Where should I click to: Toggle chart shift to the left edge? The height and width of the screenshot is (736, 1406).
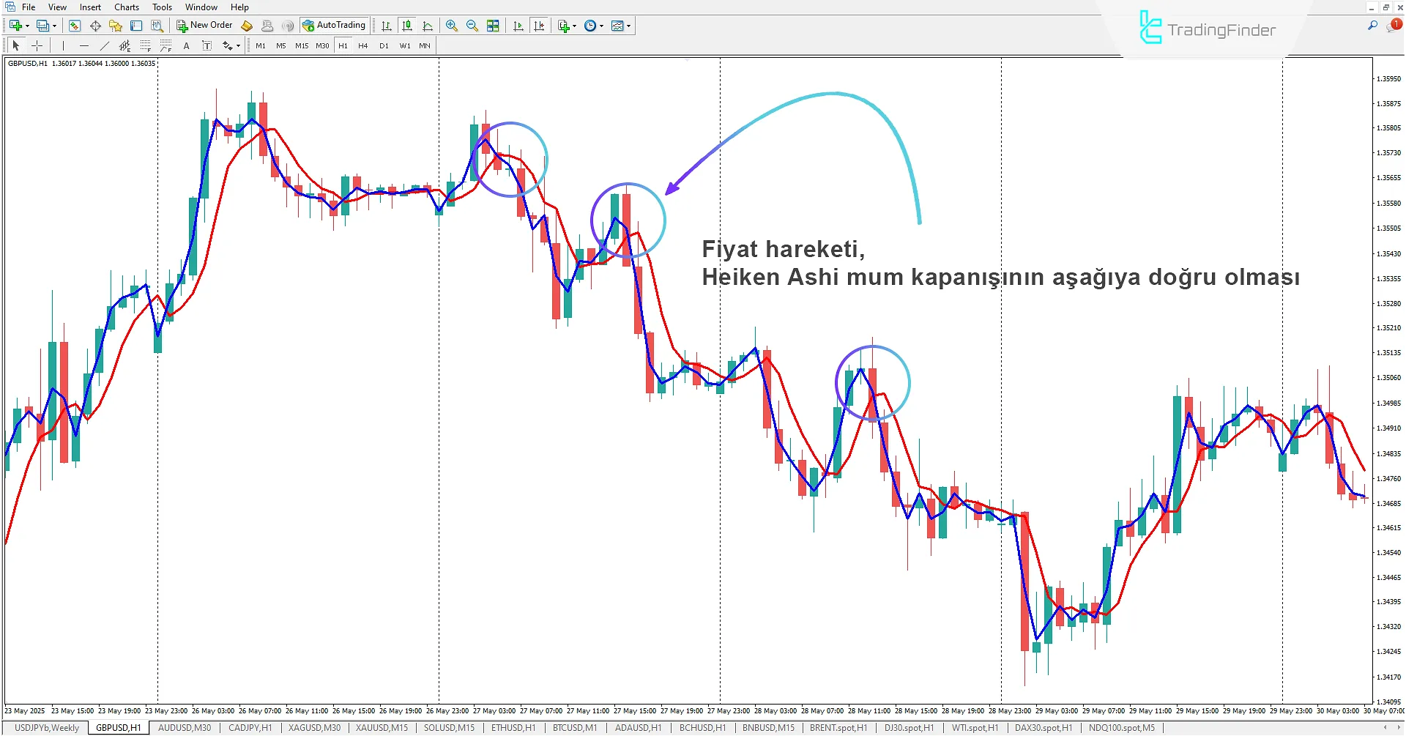(540, 25)
